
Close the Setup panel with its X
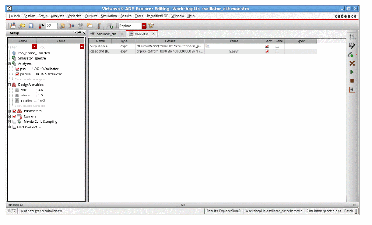pos(83,33)
